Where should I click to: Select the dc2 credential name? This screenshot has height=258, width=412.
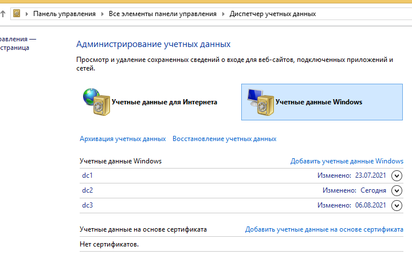click(88, 190)
